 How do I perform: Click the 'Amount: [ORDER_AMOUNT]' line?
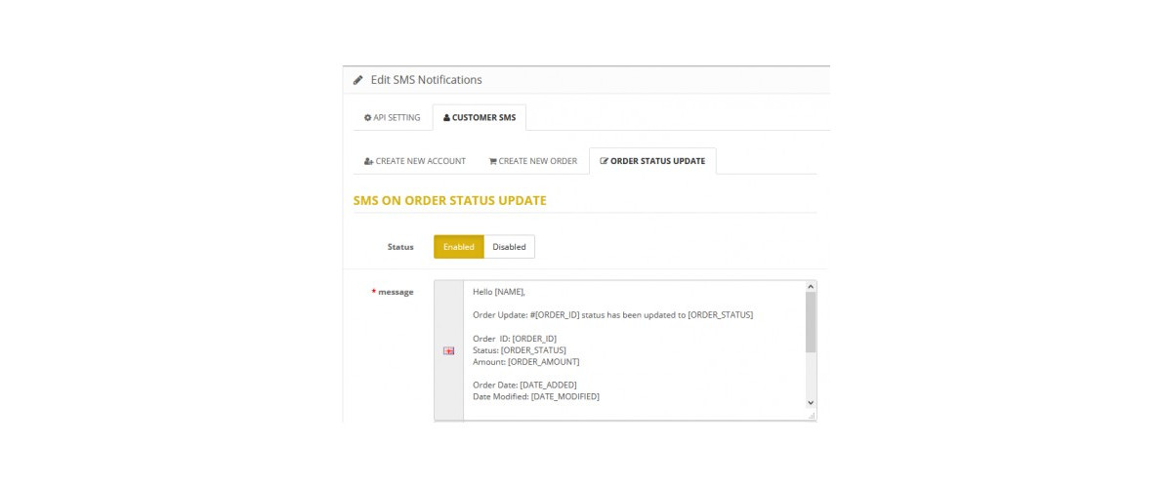point(526,361)
